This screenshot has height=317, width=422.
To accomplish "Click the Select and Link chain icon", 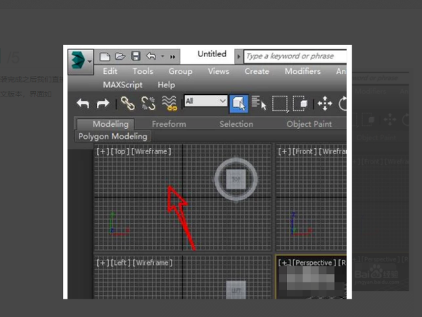I will (127, 104).
